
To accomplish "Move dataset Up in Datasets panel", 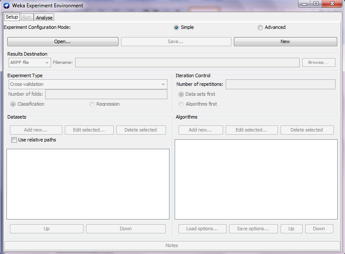I will click(47, 229).
